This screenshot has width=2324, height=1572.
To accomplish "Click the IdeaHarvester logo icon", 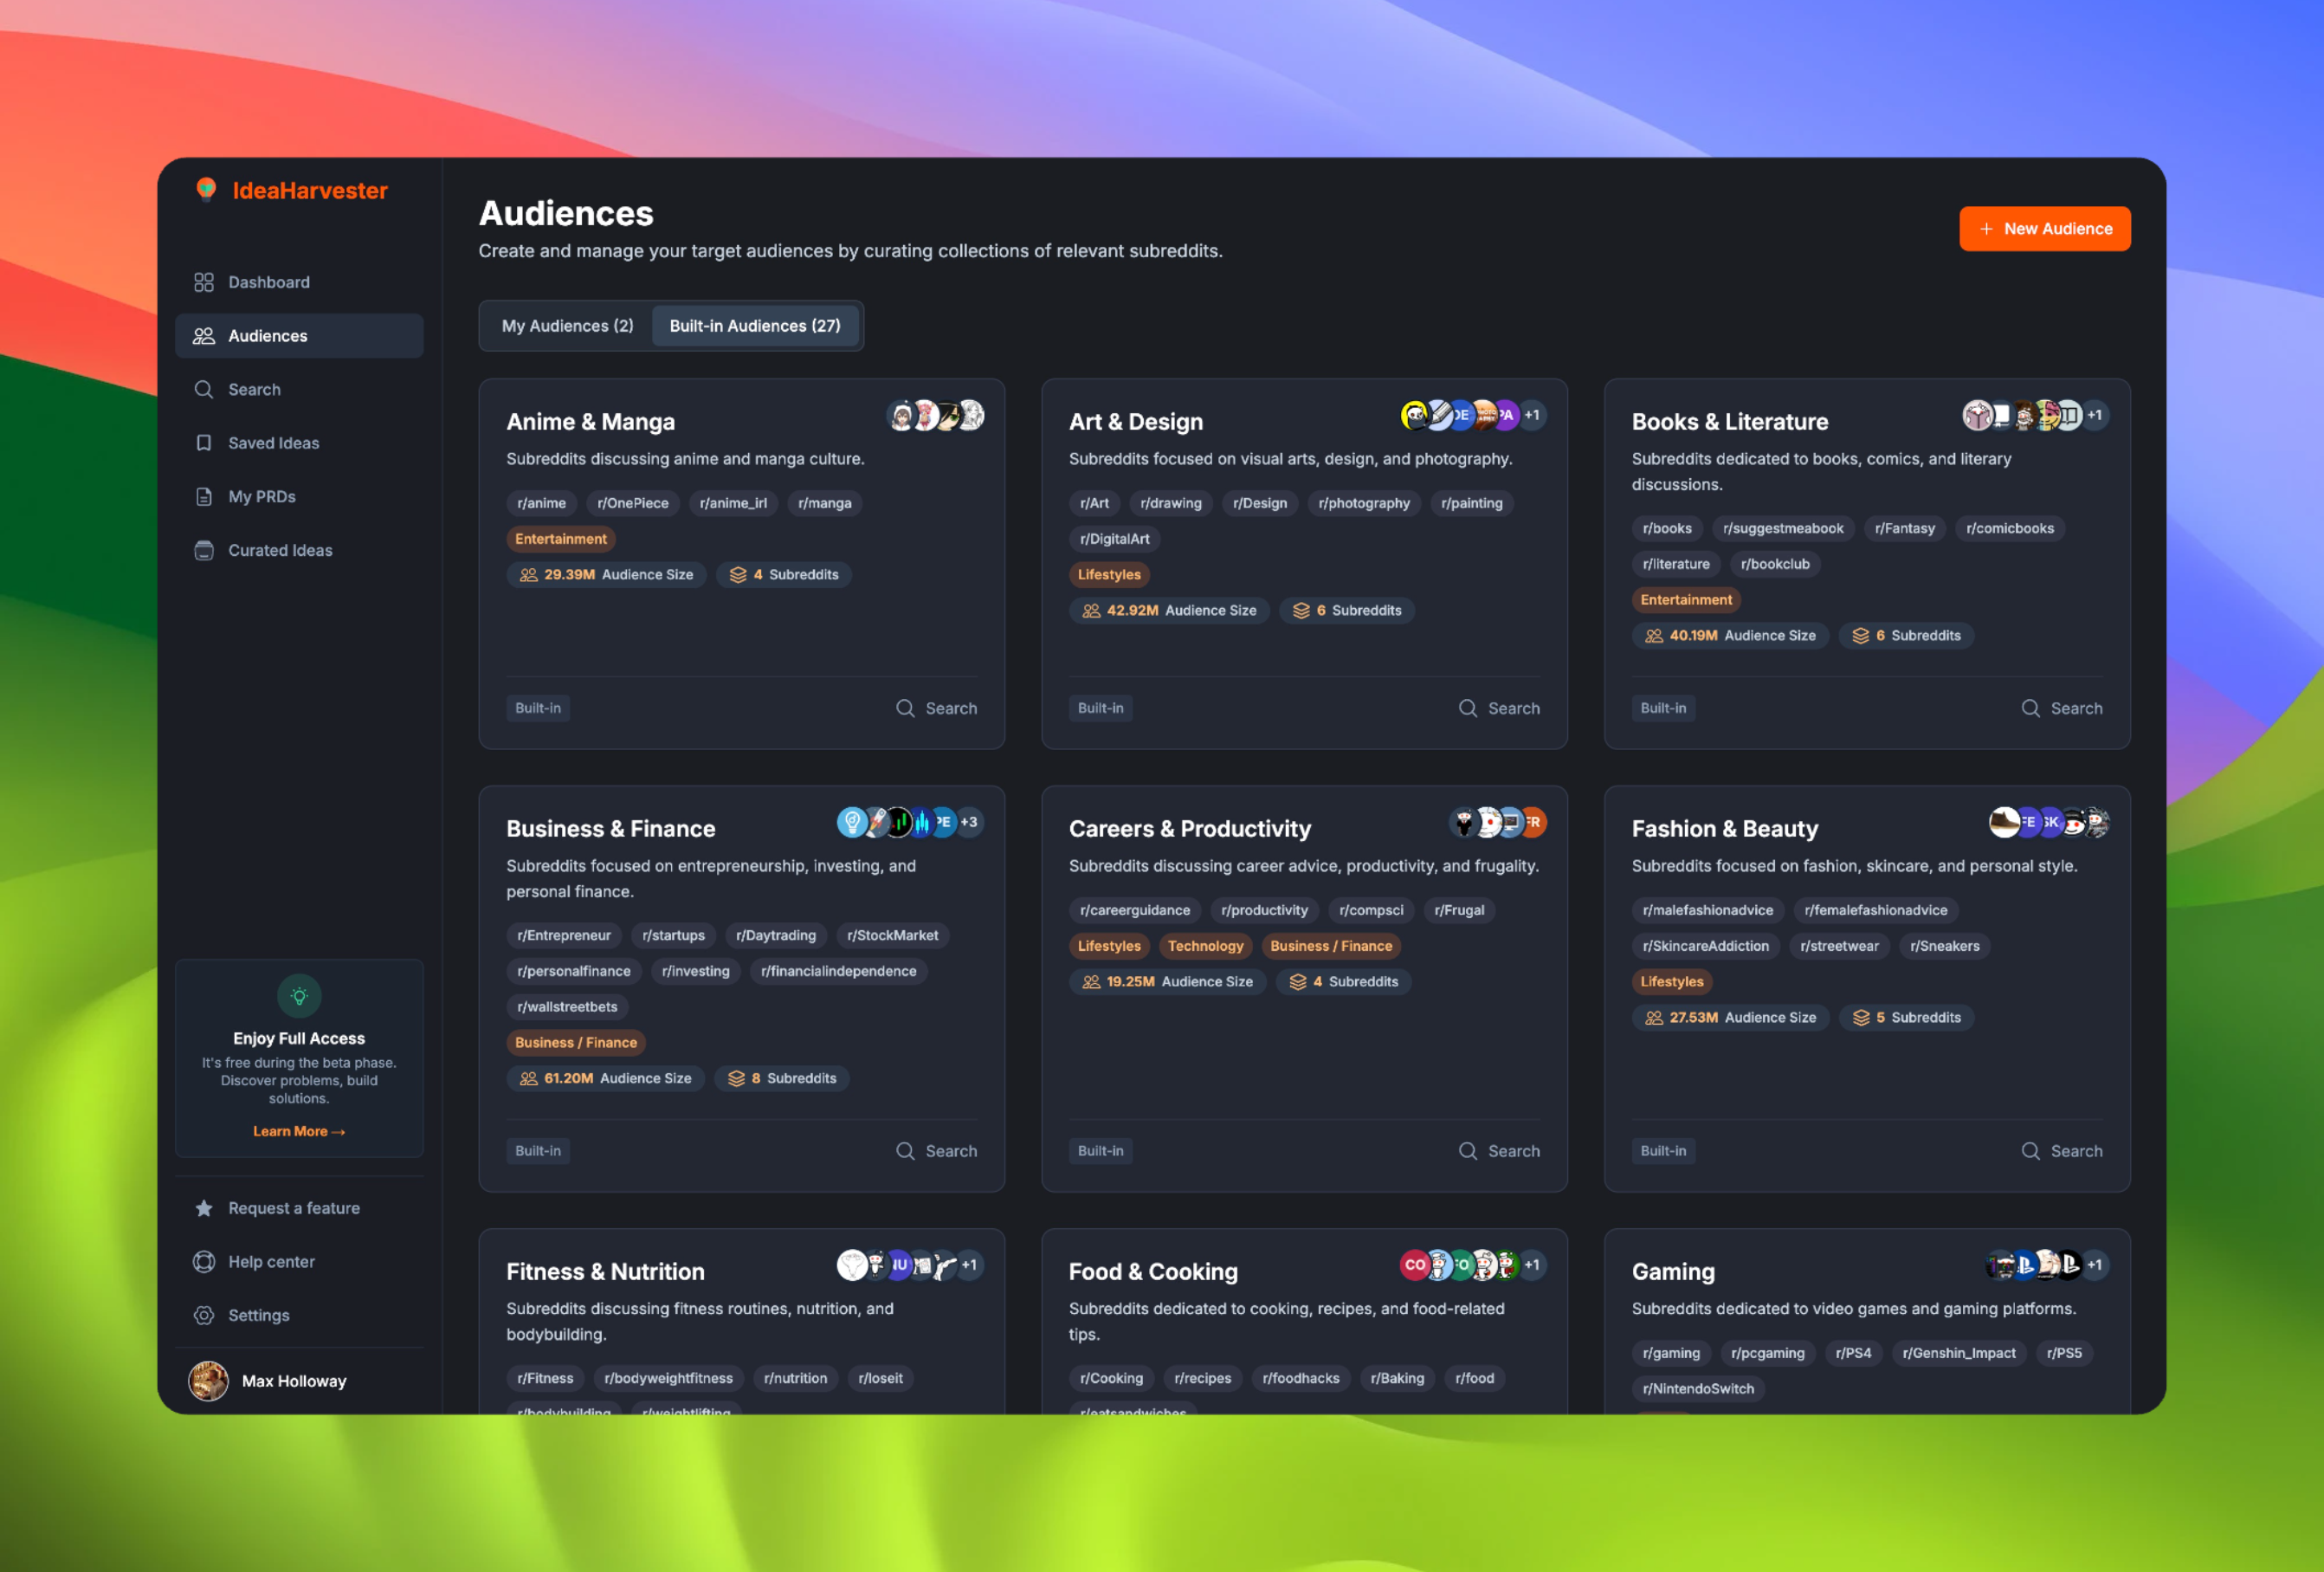I will [206, 189].
